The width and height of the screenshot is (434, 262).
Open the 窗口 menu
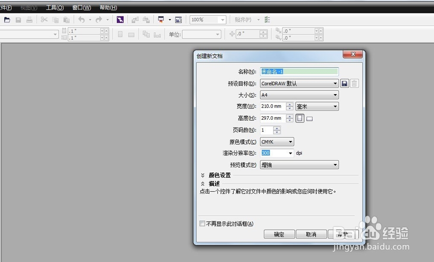81,7
